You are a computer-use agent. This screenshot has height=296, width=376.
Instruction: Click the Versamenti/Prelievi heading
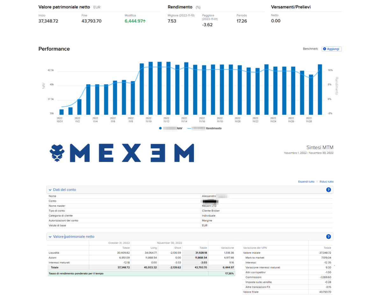tap(291, 7)
